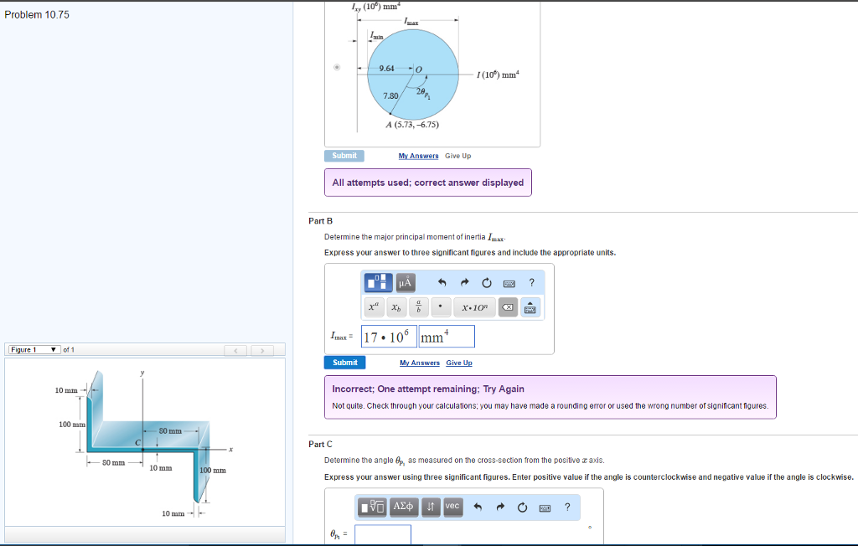Insert a vector using the vec icon
The height and width of the screenshot is (546, 858).
[x=453, y=507]
